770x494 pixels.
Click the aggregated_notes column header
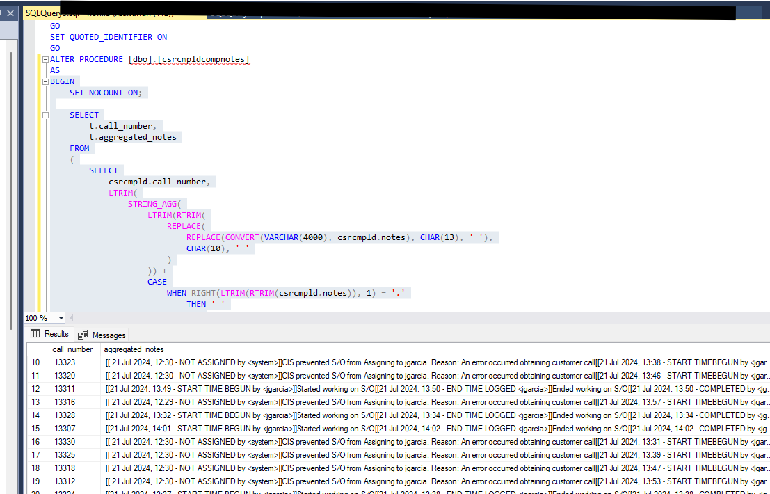(x=134, y=349)
